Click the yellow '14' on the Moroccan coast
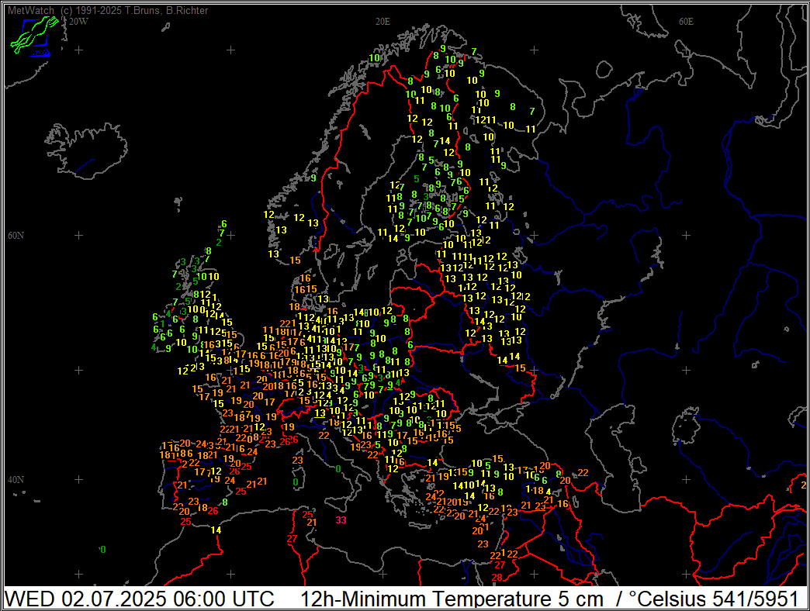Screen dimensions: 810x611 tap(216, 530)
